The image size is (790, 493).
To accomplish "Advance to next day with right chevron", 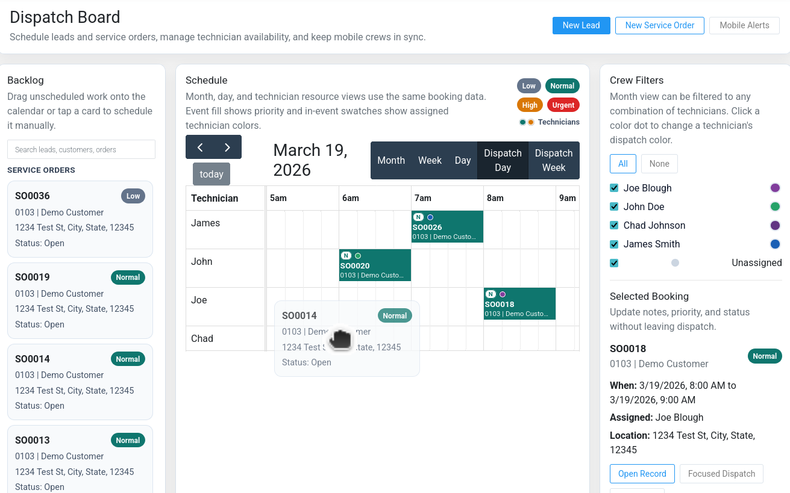I will 227,147.
